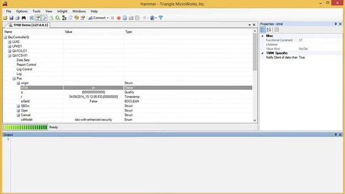Select the Report Control tree item

pyautogui.click(x=26, y=65)
